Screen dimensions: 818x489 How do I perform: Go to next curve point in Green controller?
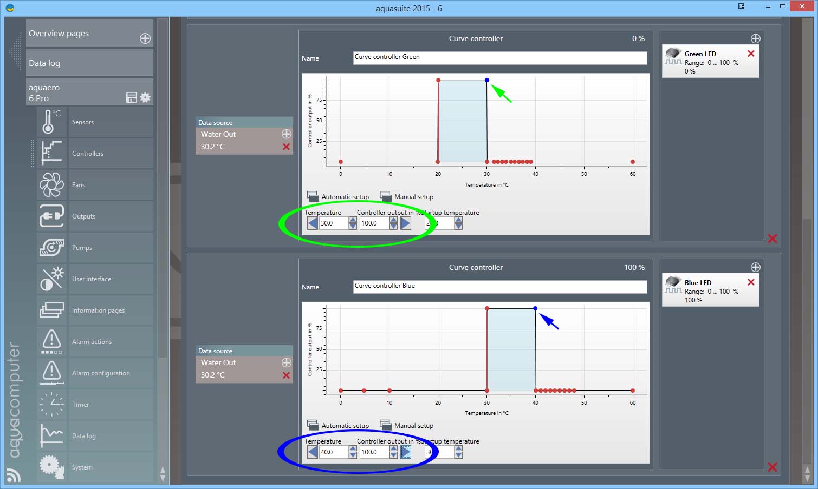point(406,223)
